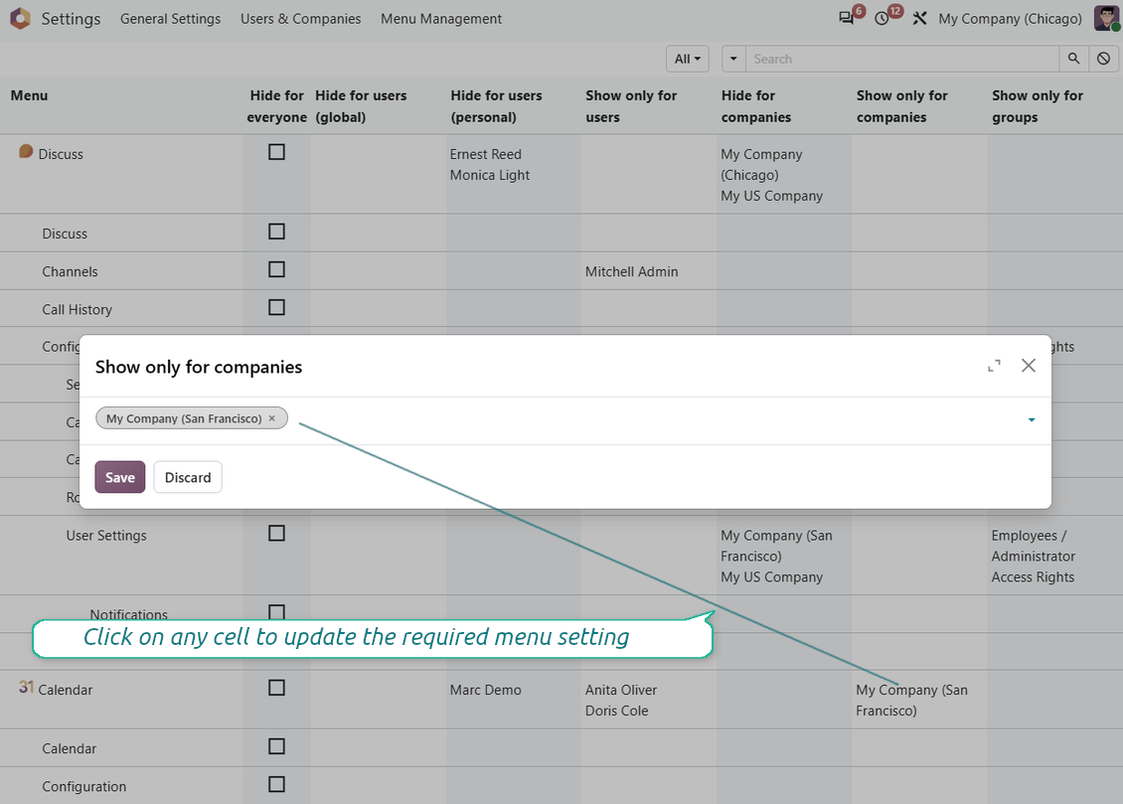Tick Hide for everyone for Call History
1123x804 pixels.
276,307
